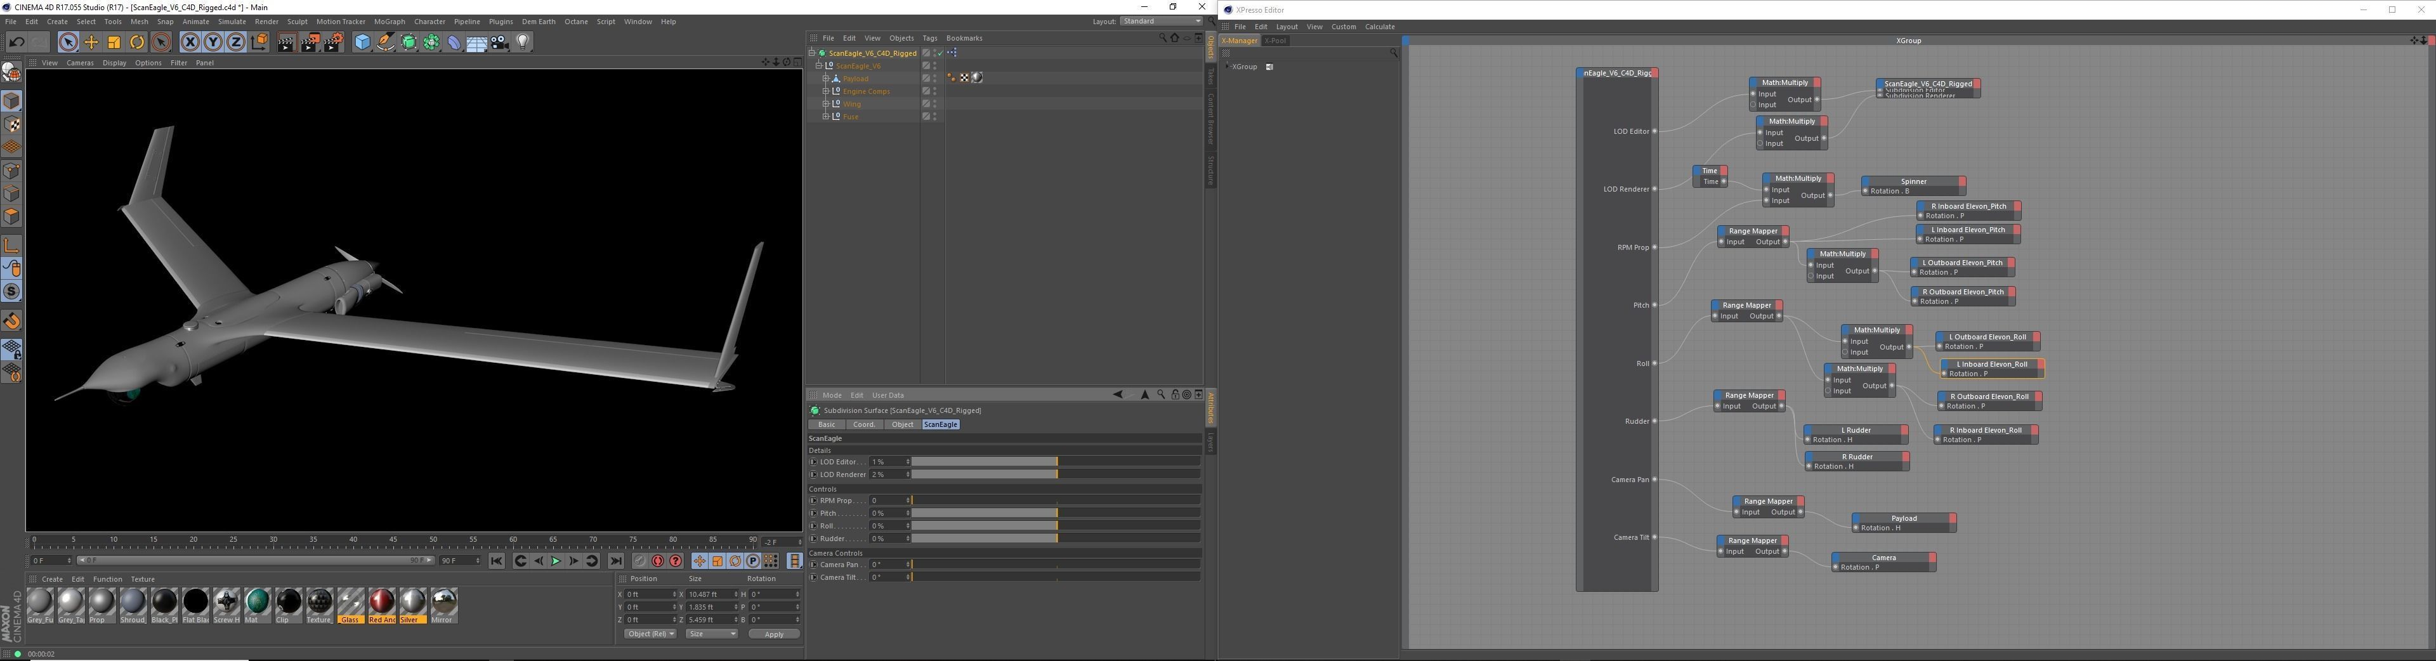Expand the Fuse group
The height and width of the screenshot is (661, 2436).
tap(825, 117)
